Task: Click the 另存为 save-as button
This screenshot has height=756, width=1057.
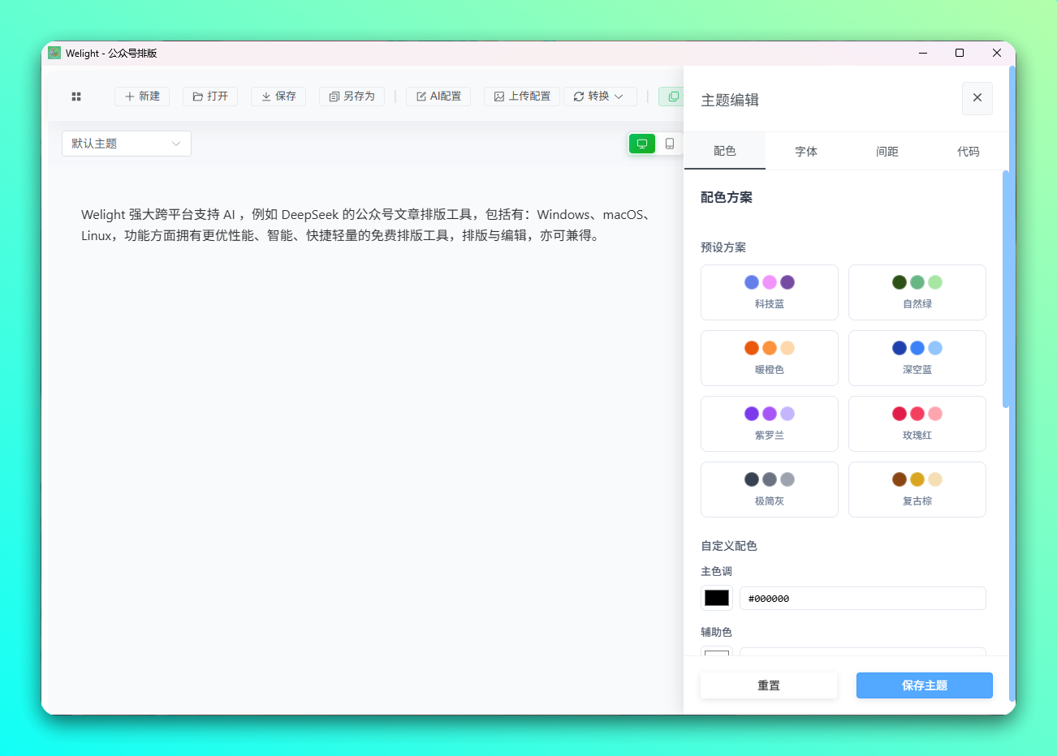Action: point(352,97)
